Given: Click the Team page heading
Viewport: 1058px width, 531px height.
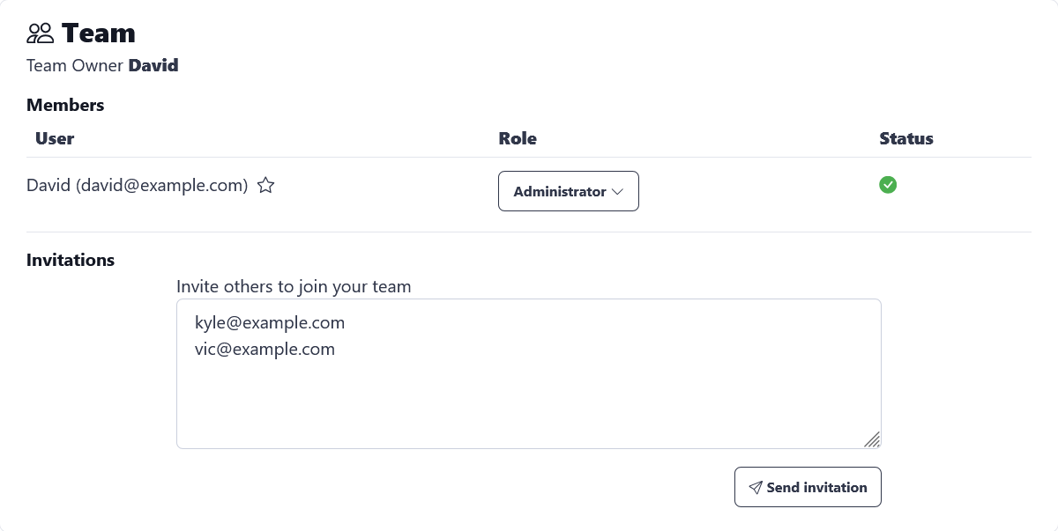Looking at the screenshot, I should tap(98, 33).
